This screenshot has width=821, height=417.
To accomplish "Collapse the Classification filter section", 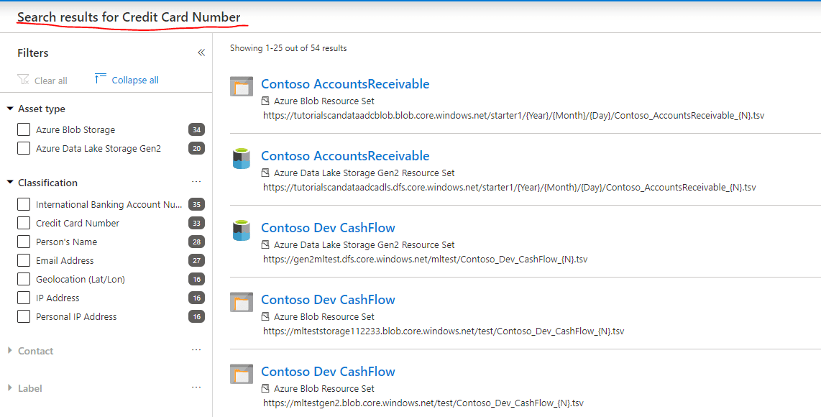I will point(10,183).
